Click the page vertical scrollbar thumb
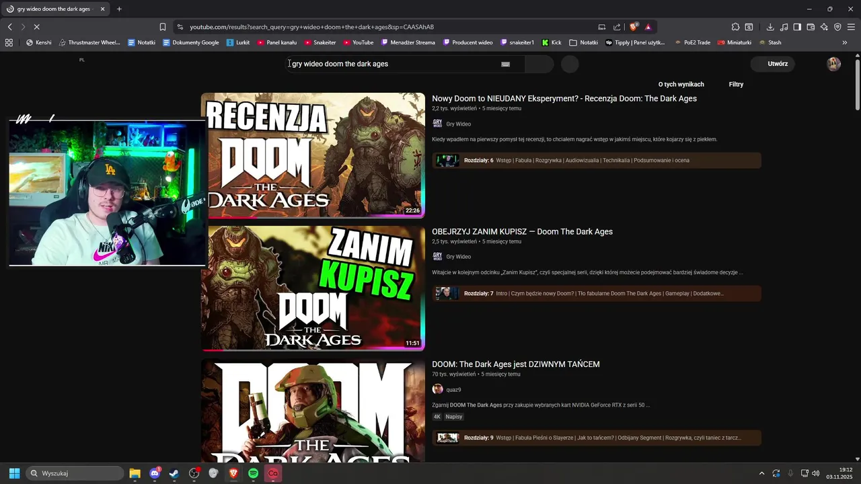 click(x=857, y=86)
